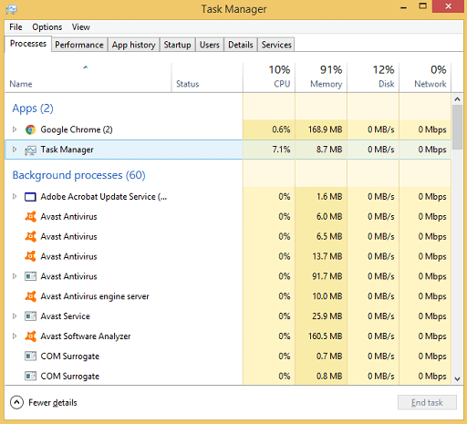Click the Avast icon beside 6.5 MB row
Viewport: 467px width, 424px height.
coord(30,236)
